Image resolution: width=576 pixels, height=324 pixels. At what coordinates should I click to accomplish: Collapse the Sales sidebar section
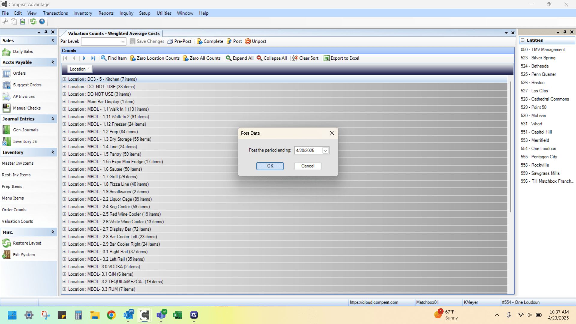[52, 40]
